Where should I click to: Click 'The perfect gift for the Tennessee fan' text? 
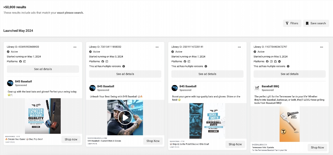[x=290, y=100]
